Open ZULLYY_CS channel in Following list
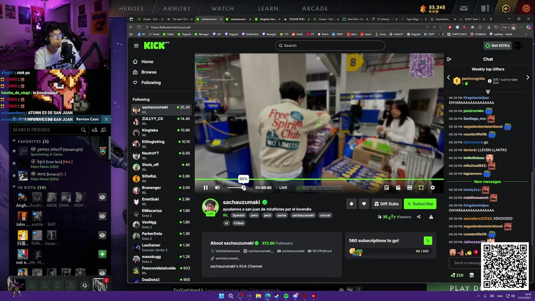This screenshot has width=535, height=301. coord(161,121)
